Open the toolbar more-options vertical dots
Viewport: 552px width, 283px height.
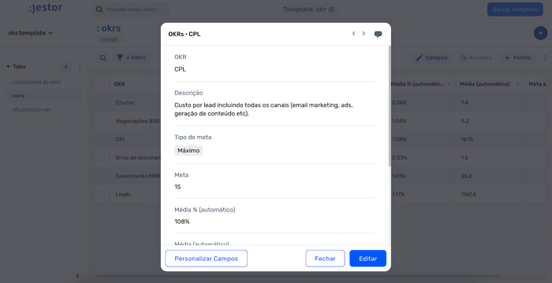click(x=546, y=58)
